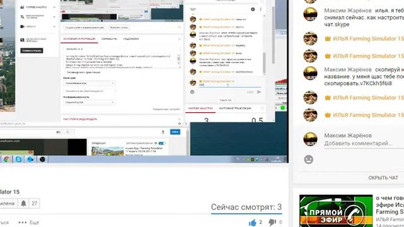Screen dimensions: 404x227
Task: Click Скрыть чат to hide chat
Action: tap(383, 178)
